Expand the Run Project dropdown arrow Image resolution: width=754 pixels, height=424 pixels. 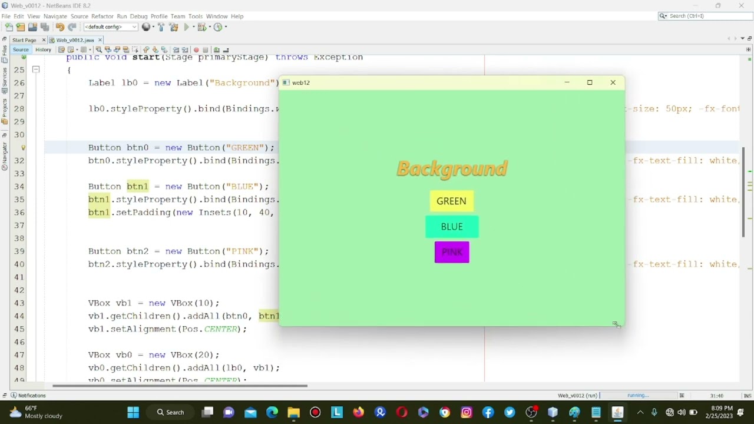pos(193,27)
